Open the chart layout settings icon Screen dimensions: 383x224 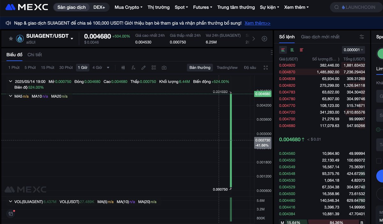point(154,67)
